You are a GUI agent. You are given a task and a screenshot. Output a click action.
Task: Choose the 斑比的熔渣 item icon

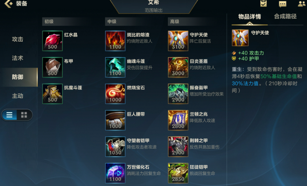click(115, 41)
